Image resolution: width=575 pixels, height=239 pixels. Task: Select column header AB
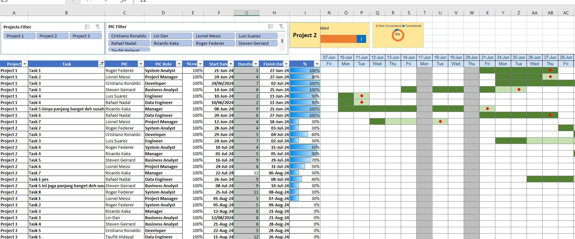(550, 13)
